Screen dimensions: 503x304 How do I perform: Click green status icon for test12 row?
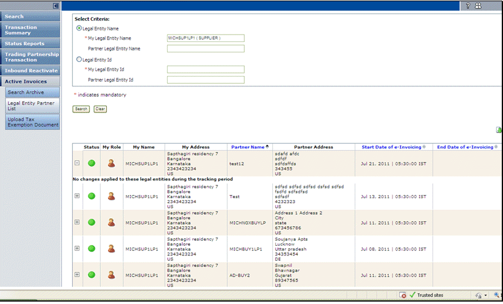pos(92,163)
